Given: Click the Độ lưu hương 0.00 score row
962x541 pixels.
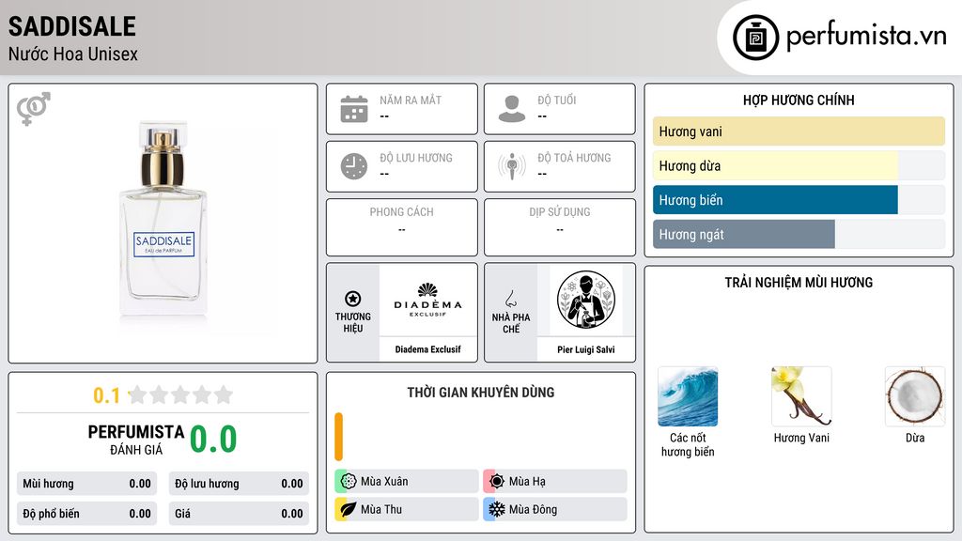Looking at the screenshot, I should [239, 484].
